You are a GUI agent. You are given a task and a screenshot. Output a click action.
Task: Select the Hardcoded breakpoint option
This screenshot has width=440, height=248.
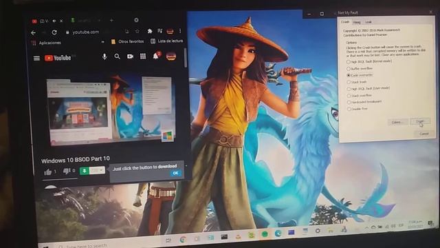tap(364, 102)
